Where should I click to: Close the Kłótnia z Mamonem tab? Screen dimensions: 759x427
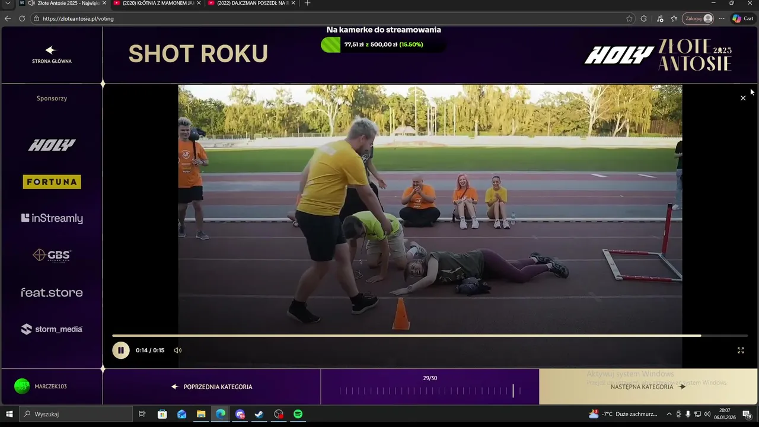click(x=199, y=3)
